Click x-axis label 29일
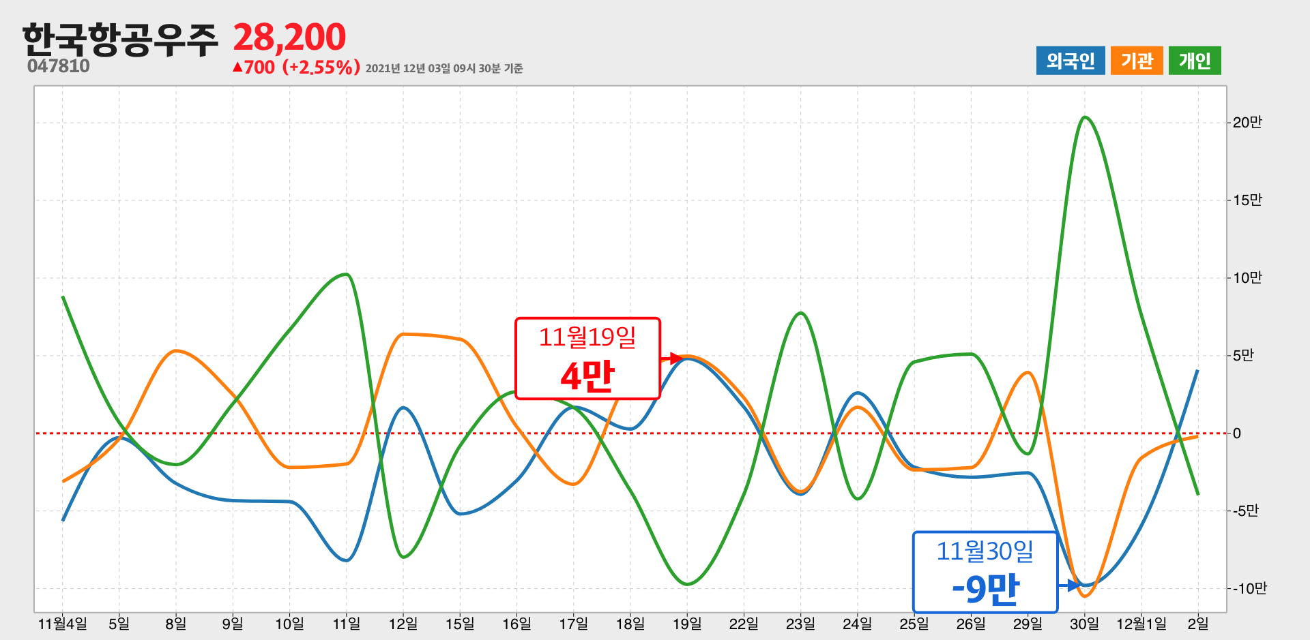The height and width of the screenshot is (640, 1310). tap(1028, 624)
